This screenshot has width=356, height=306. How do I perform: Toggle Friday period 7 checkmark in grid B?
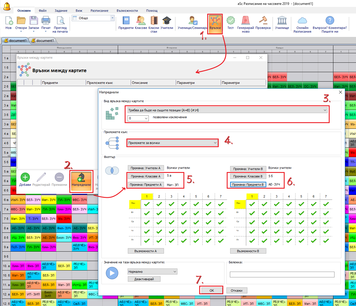326,241
